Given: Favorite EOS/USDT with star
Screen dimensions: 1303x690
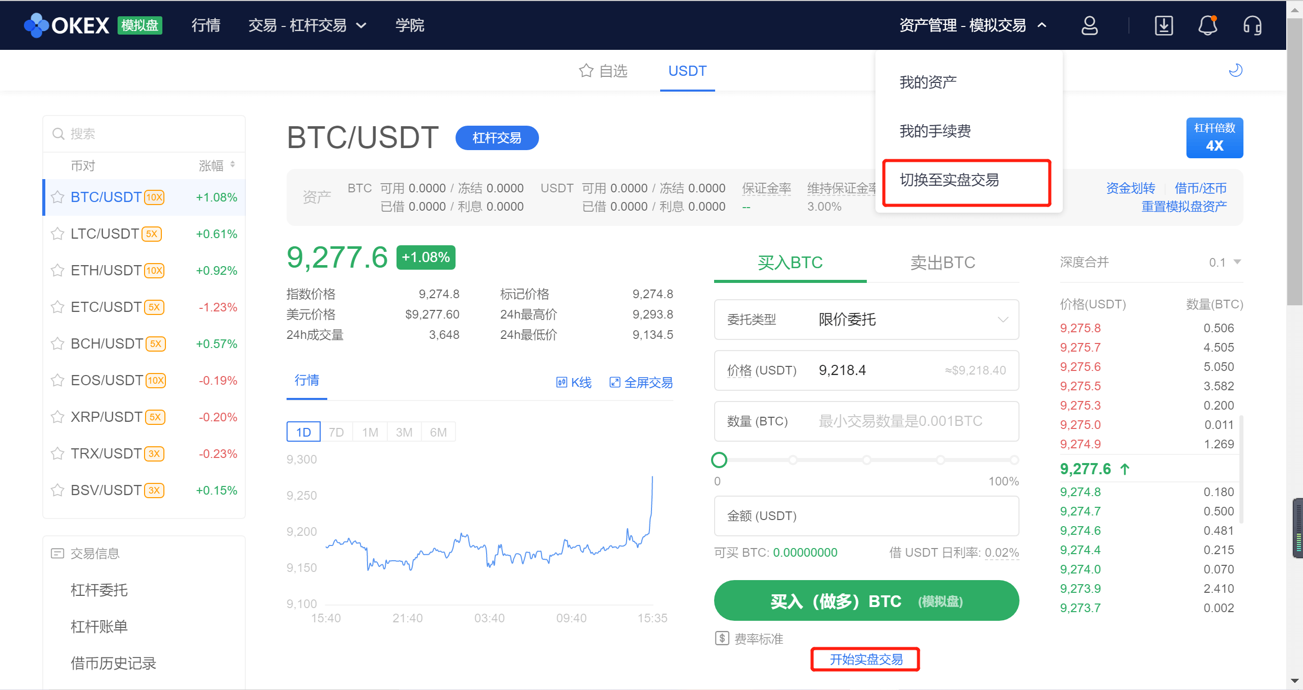Looking at the screenshot, I should tap(58, 381).
